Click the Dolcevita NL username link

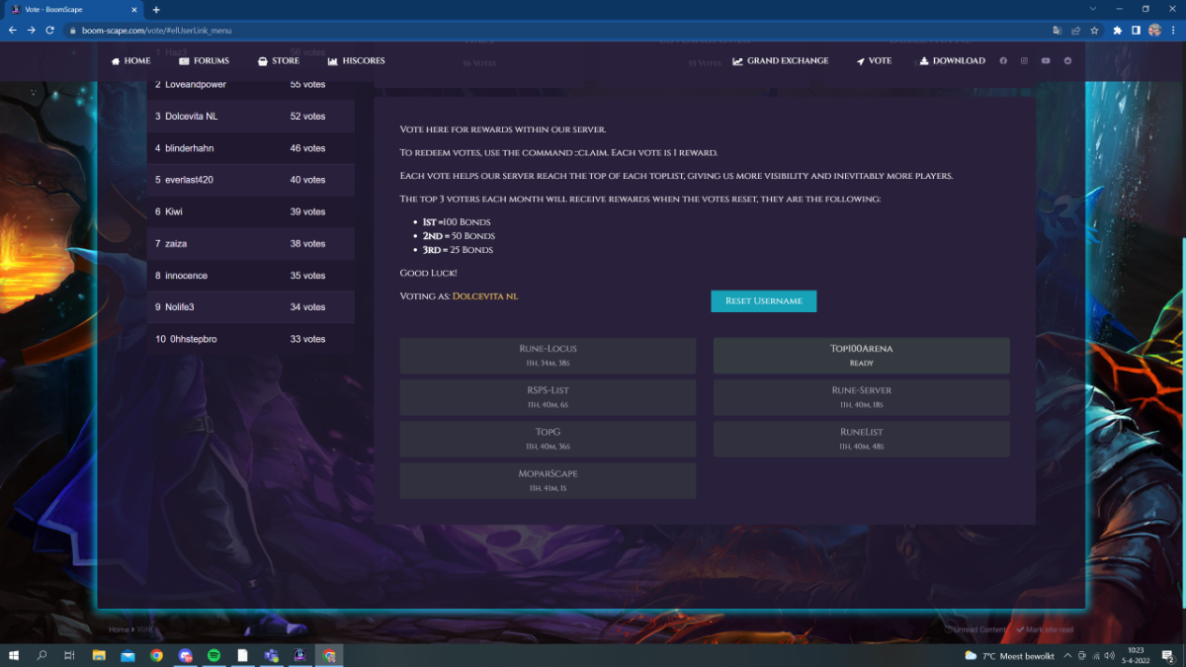[x=485, y=296]
